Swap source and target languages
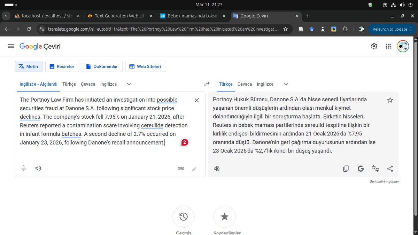 (x=207, y=84)
